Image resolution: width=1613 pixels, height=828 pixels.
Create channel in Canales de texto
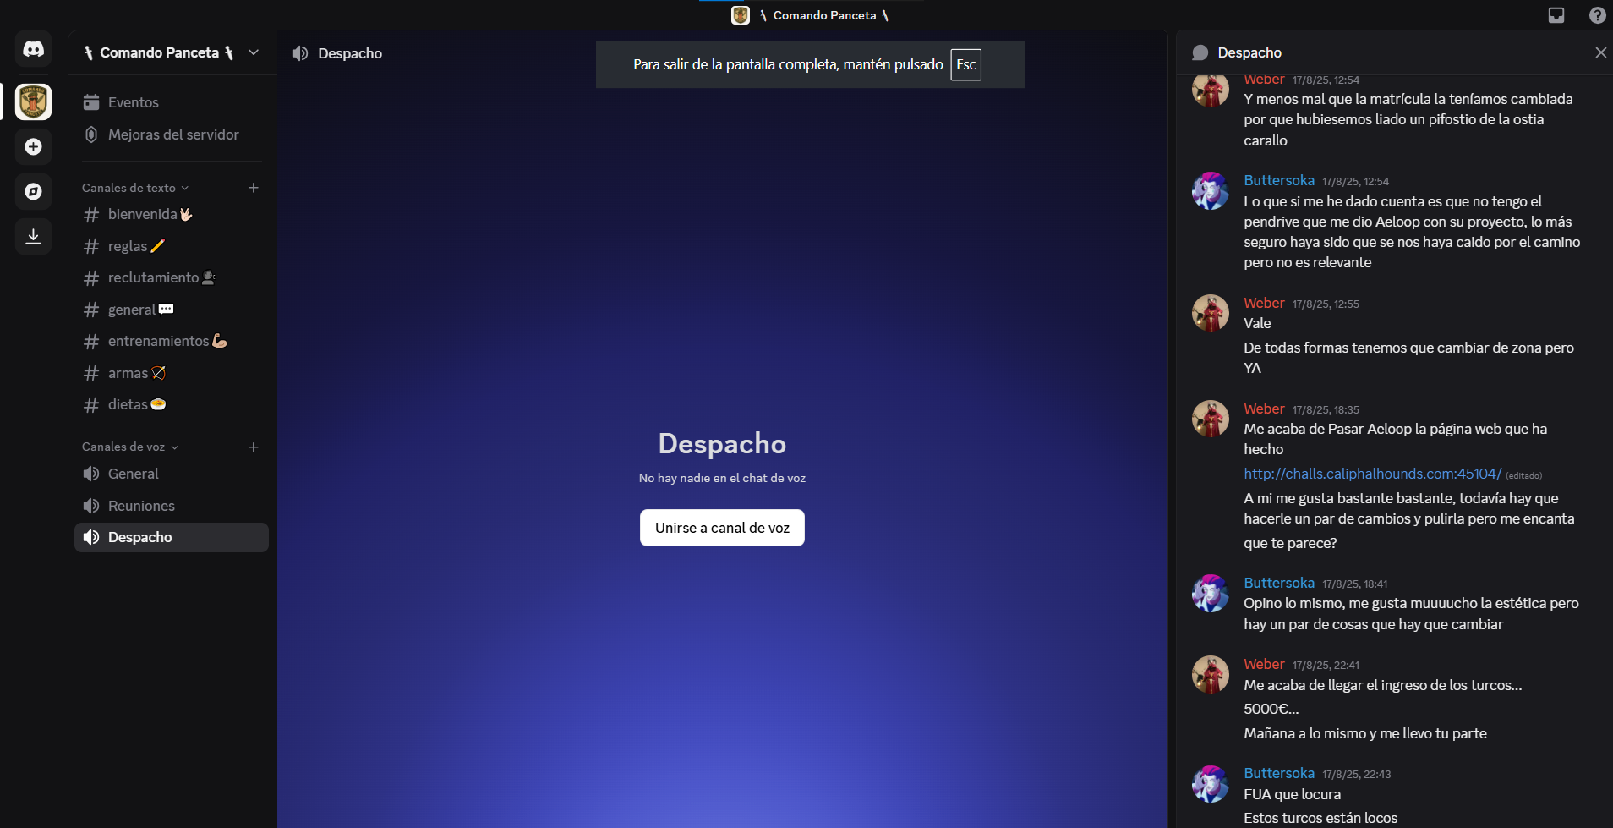254,188
